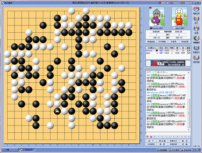Click the tadamara chat message line
This screenshot has width=202, height=153.
(161, 92)
